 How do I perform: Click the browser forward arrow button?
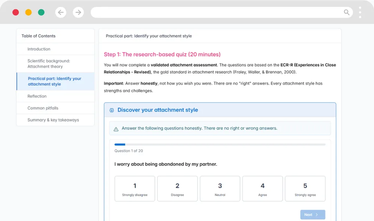point(78,12)
